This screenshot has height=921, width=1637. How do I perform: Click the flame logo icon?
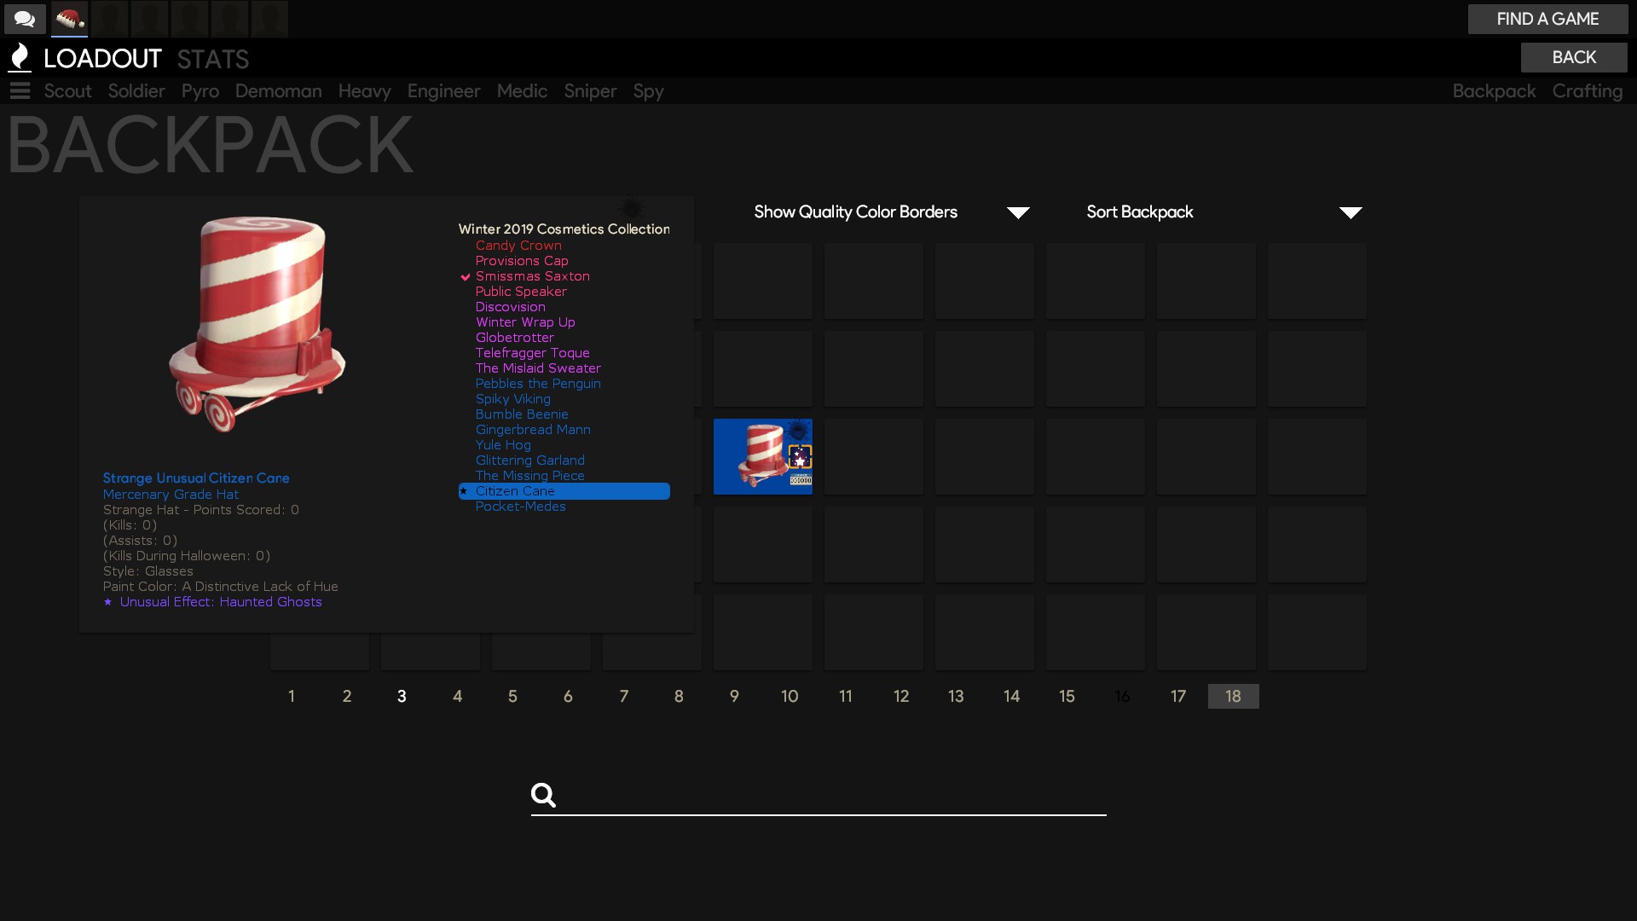coord(20,58)
